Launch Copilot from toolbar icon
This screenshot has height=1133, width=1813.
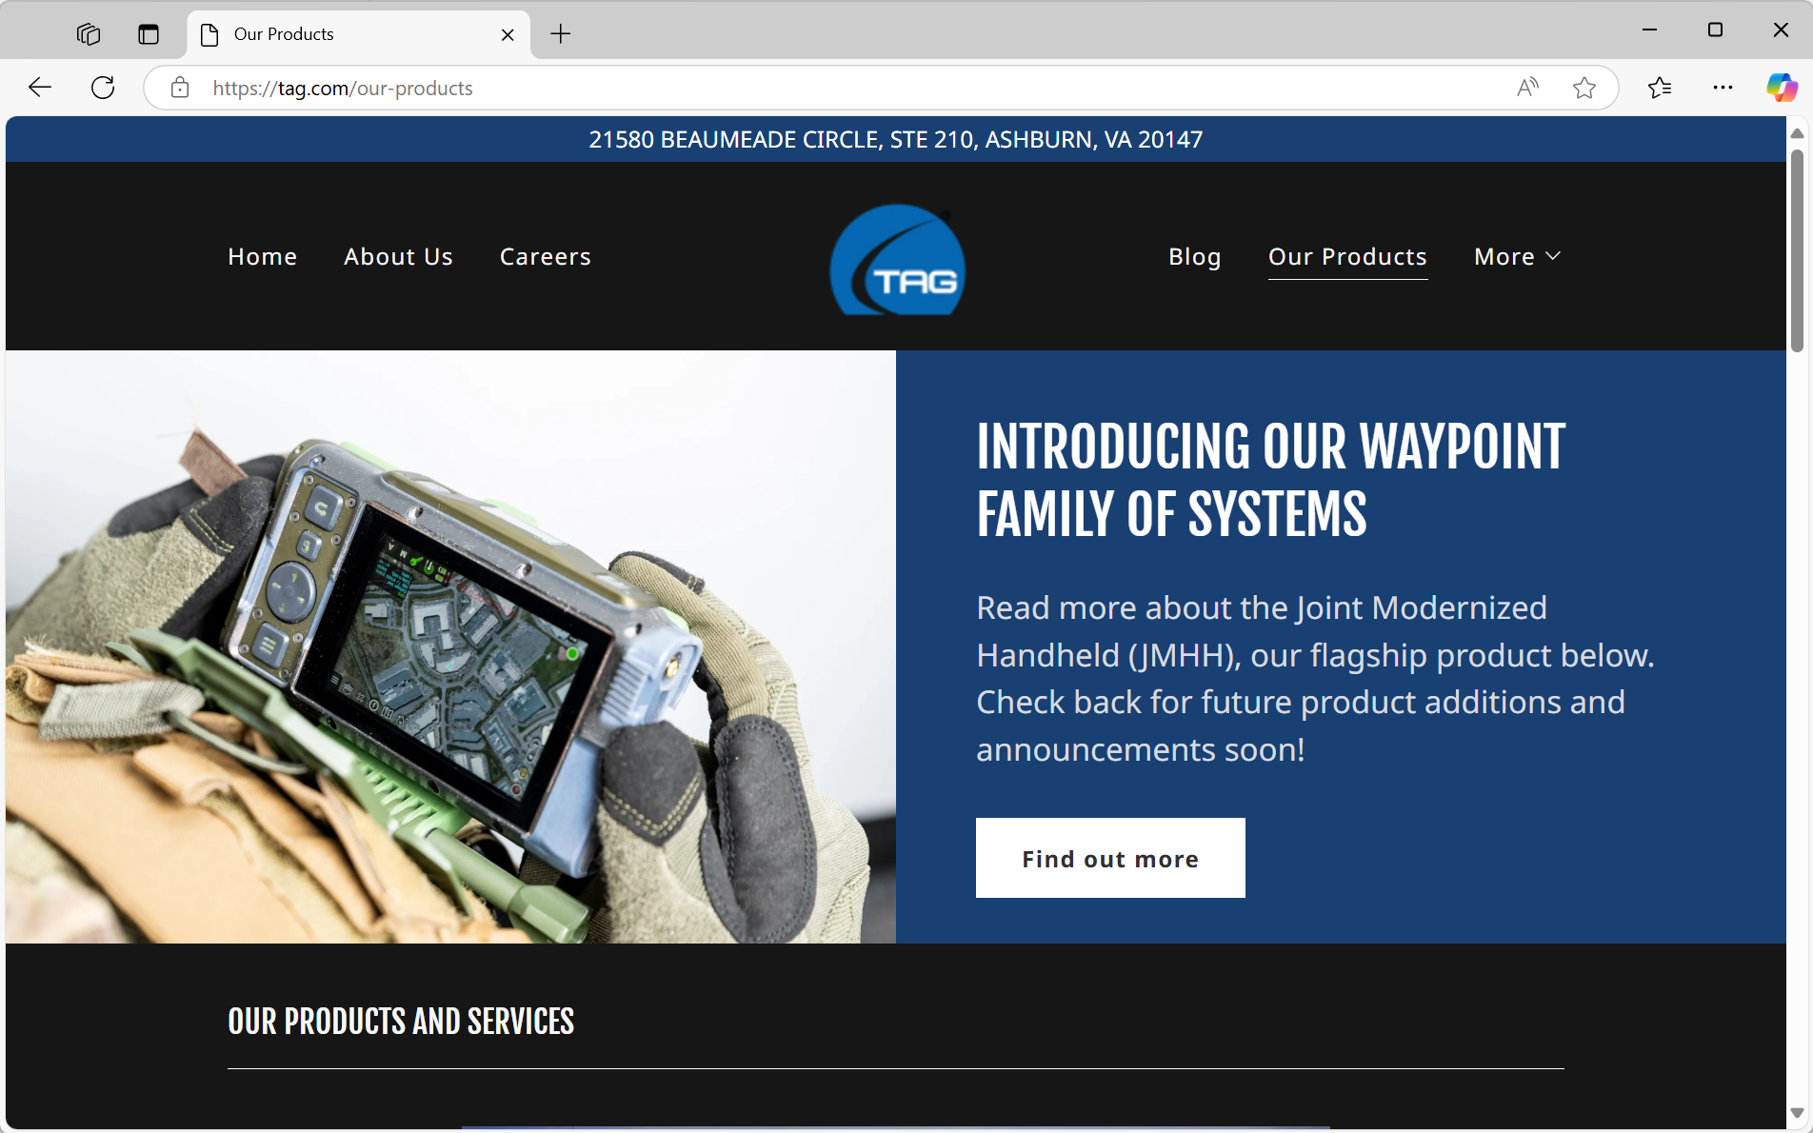pyautogui.click(x=1782, y=88)
